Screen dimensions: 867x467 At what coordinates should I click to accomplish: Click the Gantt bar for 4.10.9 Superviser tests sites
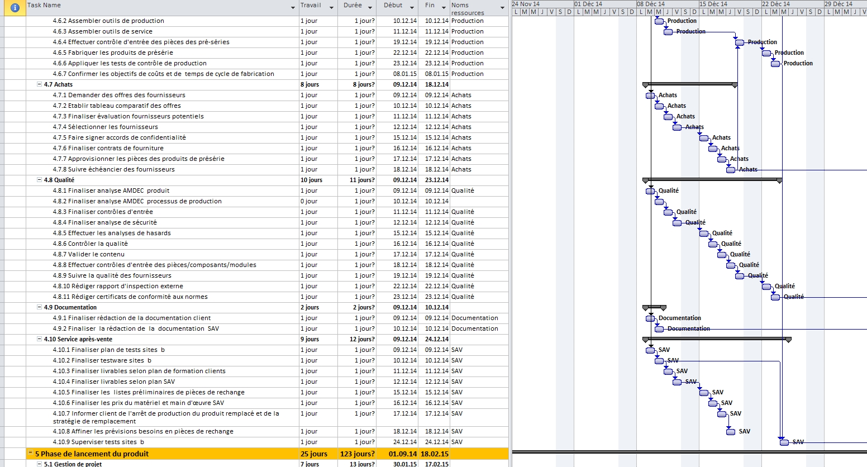784,442
